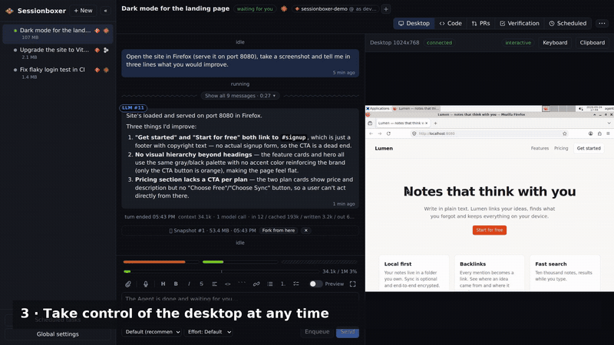Switch to the Code tab

[451, 24]
